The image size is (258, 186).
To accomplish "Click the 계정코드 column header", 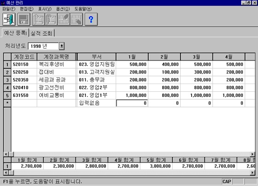I will 24,57.
